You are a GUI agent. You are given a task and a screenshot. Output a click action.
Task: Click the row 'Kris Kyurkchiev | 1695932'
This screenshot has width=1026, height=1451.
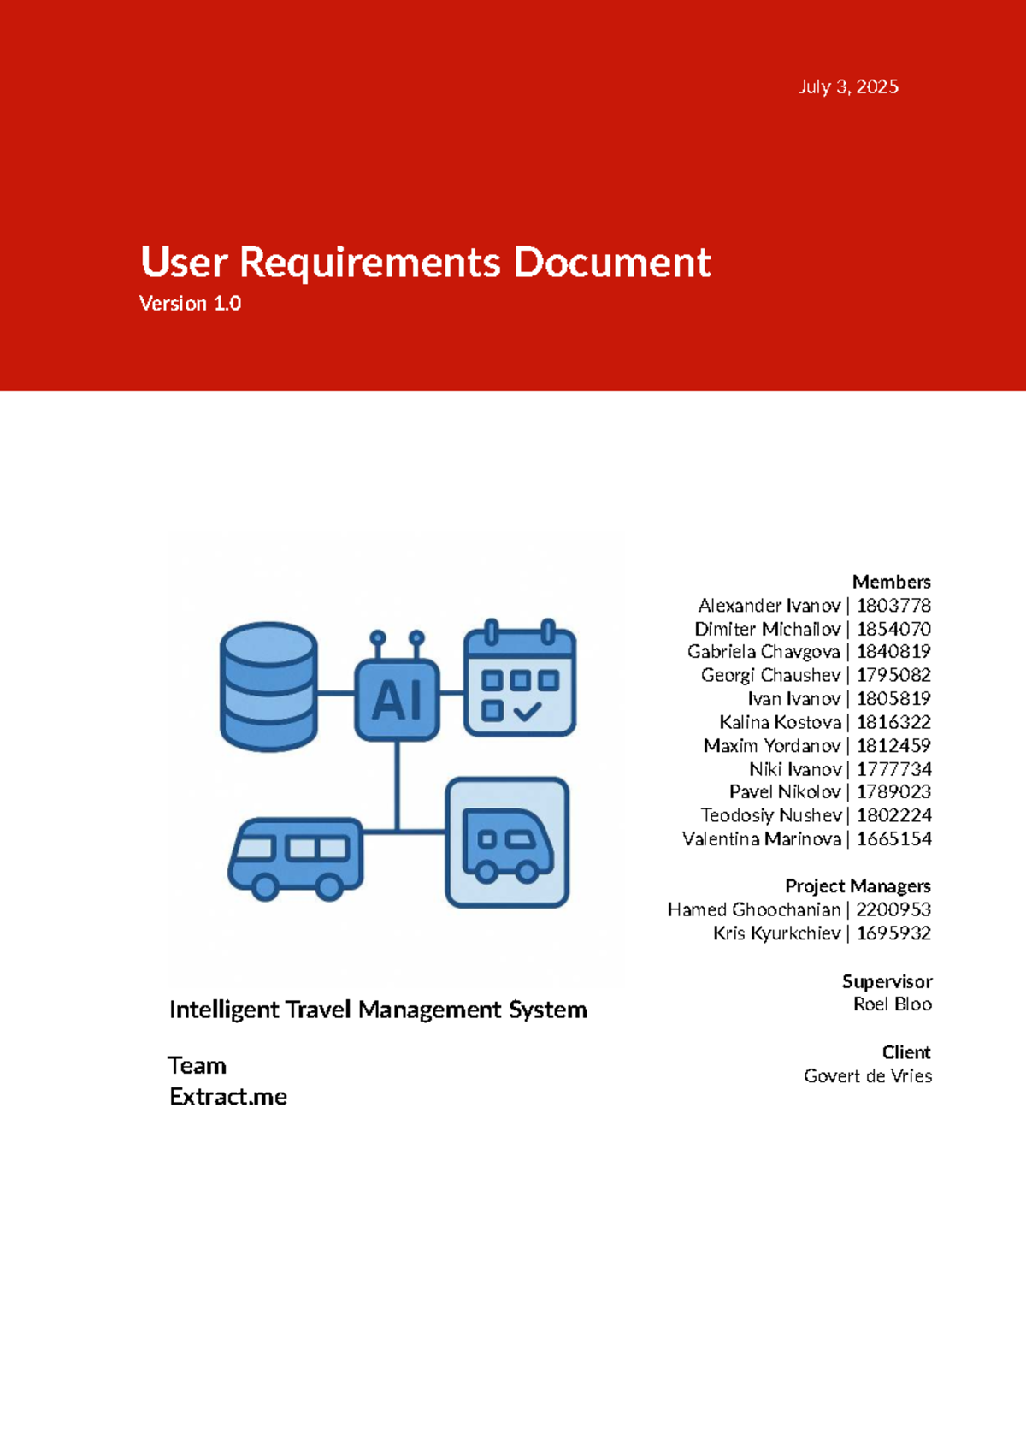click(822, 933)
